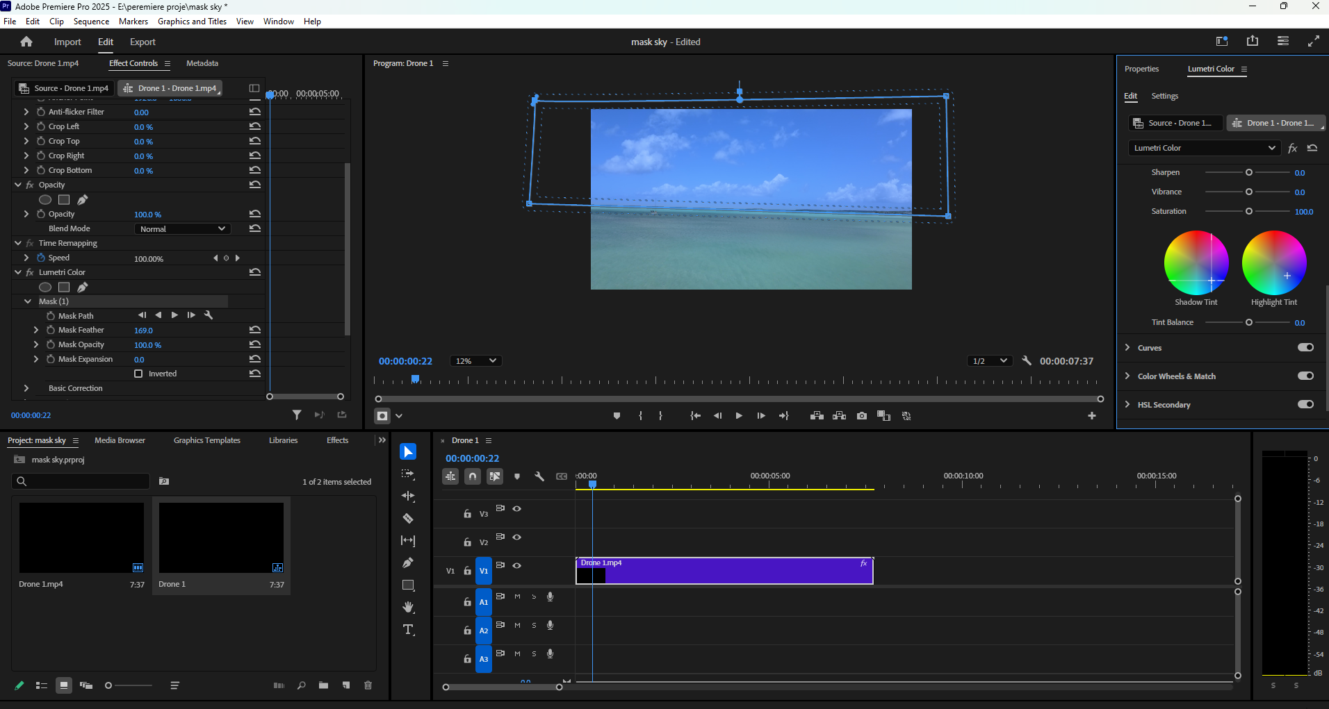Viewport: 1329px width, 709px height.
Task: Select the Slip tool
Action: coord(408,541)
